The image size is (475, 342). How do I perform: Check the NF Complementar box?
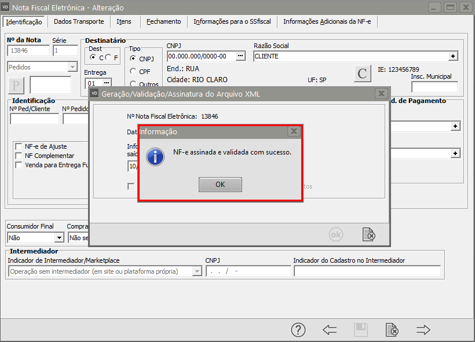point(19,156)
